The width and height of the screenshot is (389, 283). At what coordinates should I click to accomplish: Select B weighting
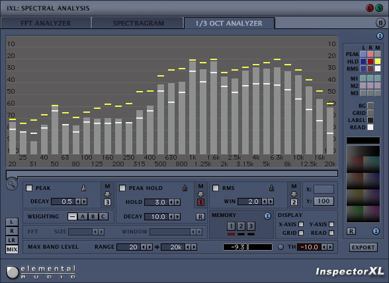[93, 216]
